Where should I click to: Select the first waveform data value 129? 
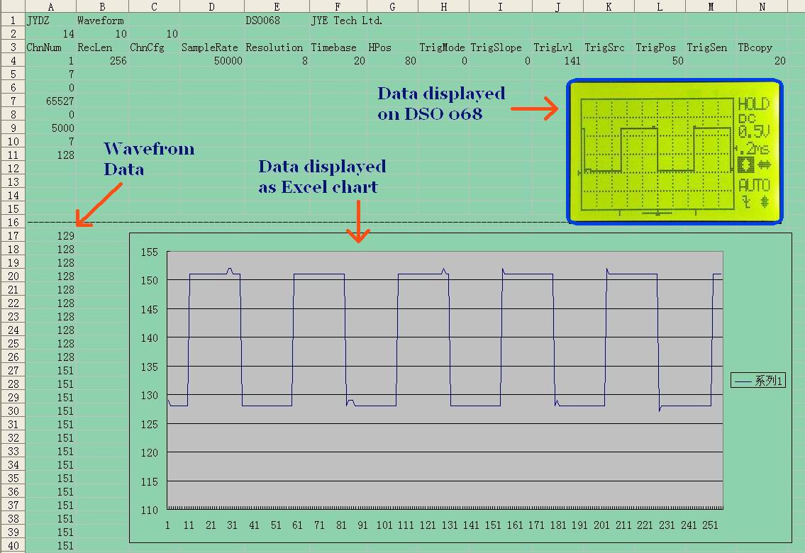point(64,235)
